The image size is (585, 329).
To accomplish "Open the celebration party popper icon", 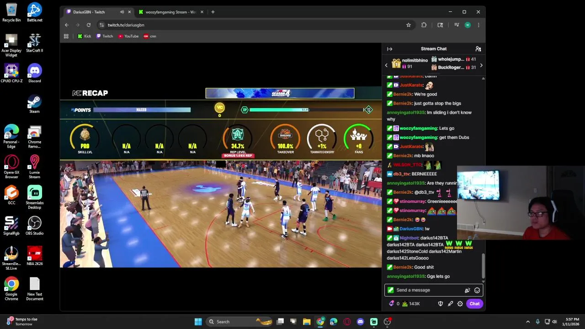I will pyautogui.click(x=467, y=290).
